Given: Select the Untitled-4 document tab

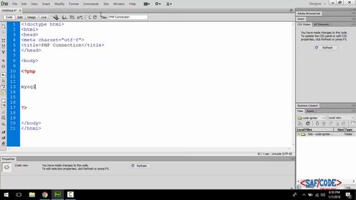Looking at the screenshot, I should click(9, 11).
